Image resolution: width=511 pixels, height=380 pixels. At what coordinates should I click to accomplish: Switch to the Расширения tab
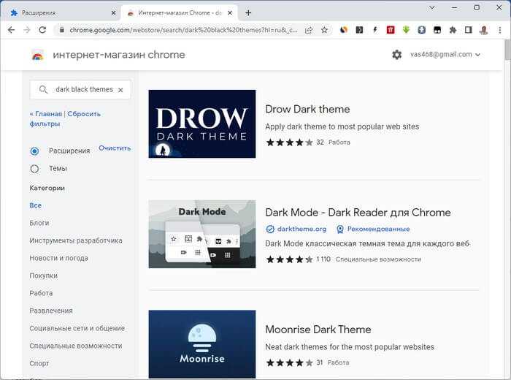click(62, 12)
